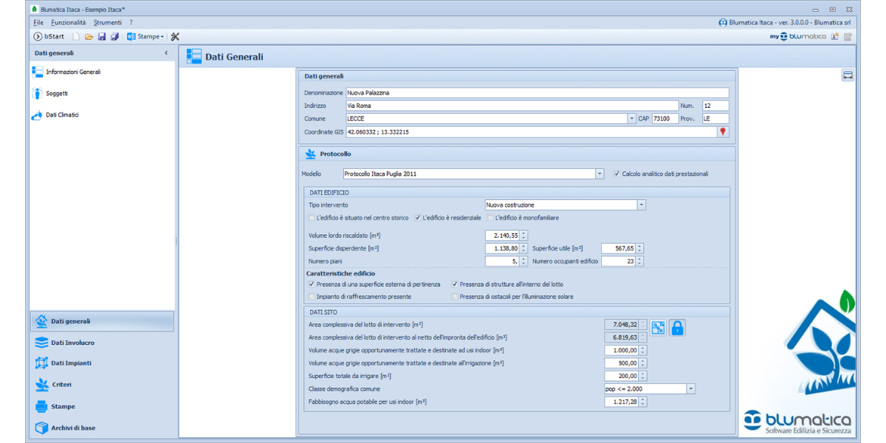Enable 'L'edificio è situato nel centro storico'
This screenshot has width=886, height=443.
[312, 218]
